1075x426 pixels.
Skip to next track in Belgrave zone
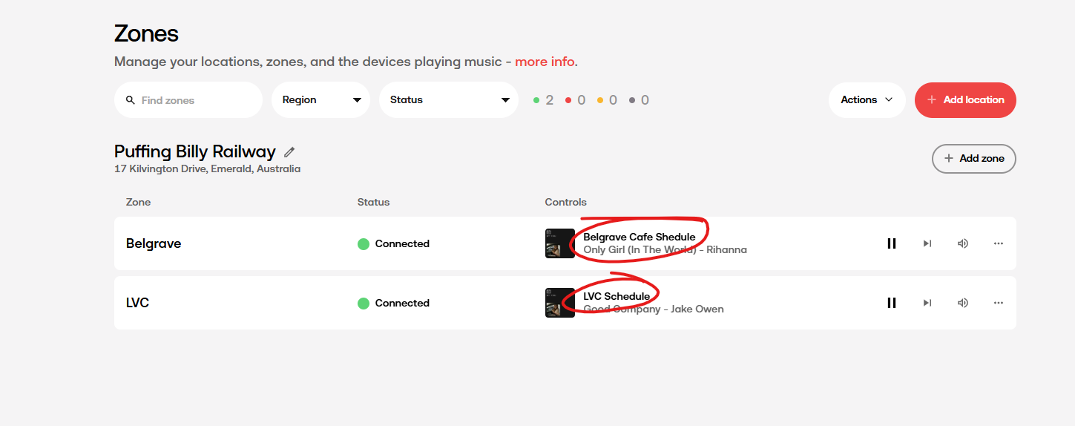(x=927, y=243)
